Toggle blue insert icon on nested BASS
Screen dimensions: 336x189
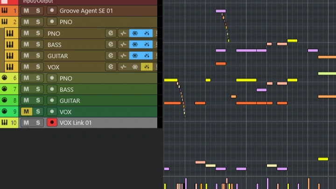point(135,44)
